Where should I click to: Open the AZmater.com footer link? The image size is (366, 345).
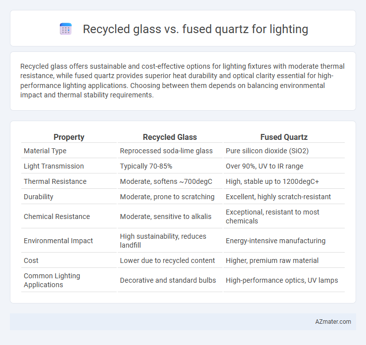point(333,322)
